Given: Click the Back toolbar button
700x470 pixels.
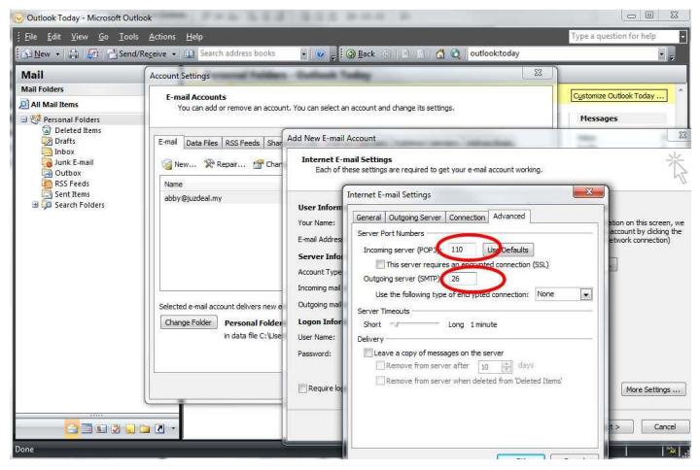Looking at the screenshot, I should pyautogui.click(x=361, y=54).
